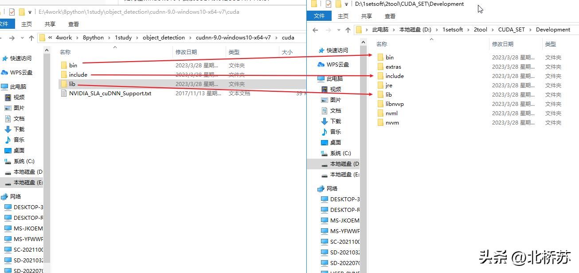579x273 pixels.
Task: Click the back navigation arrow
Action: pyautogui.click(x=315, y=29)
